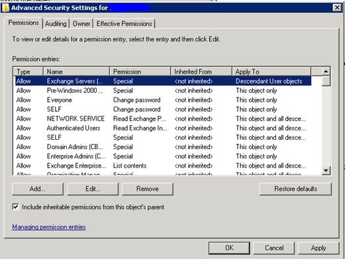
Task: Click Descendant User objects cell
Action: [269, 81]
